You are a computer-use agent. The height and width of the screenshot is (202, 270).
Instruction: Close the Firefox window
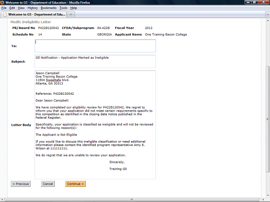pyautogui.click(x=264, y=2)
